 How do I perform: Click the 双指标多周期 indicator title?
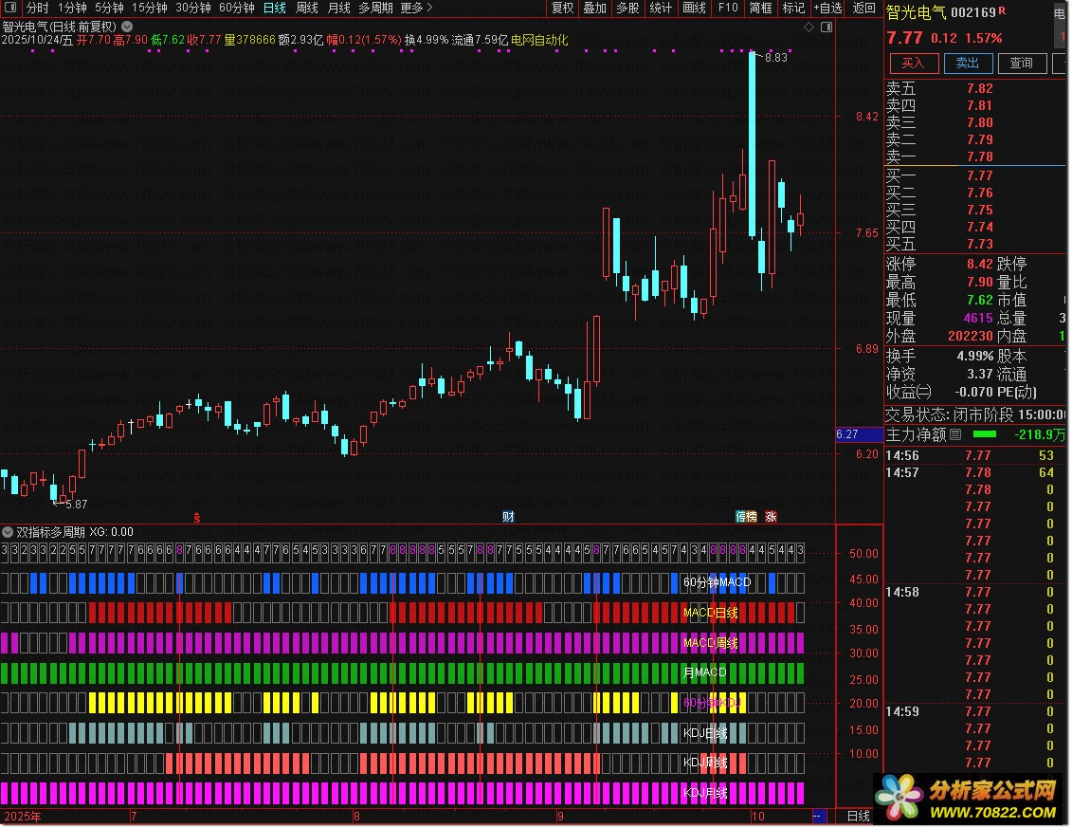click(x=50, y=532)
